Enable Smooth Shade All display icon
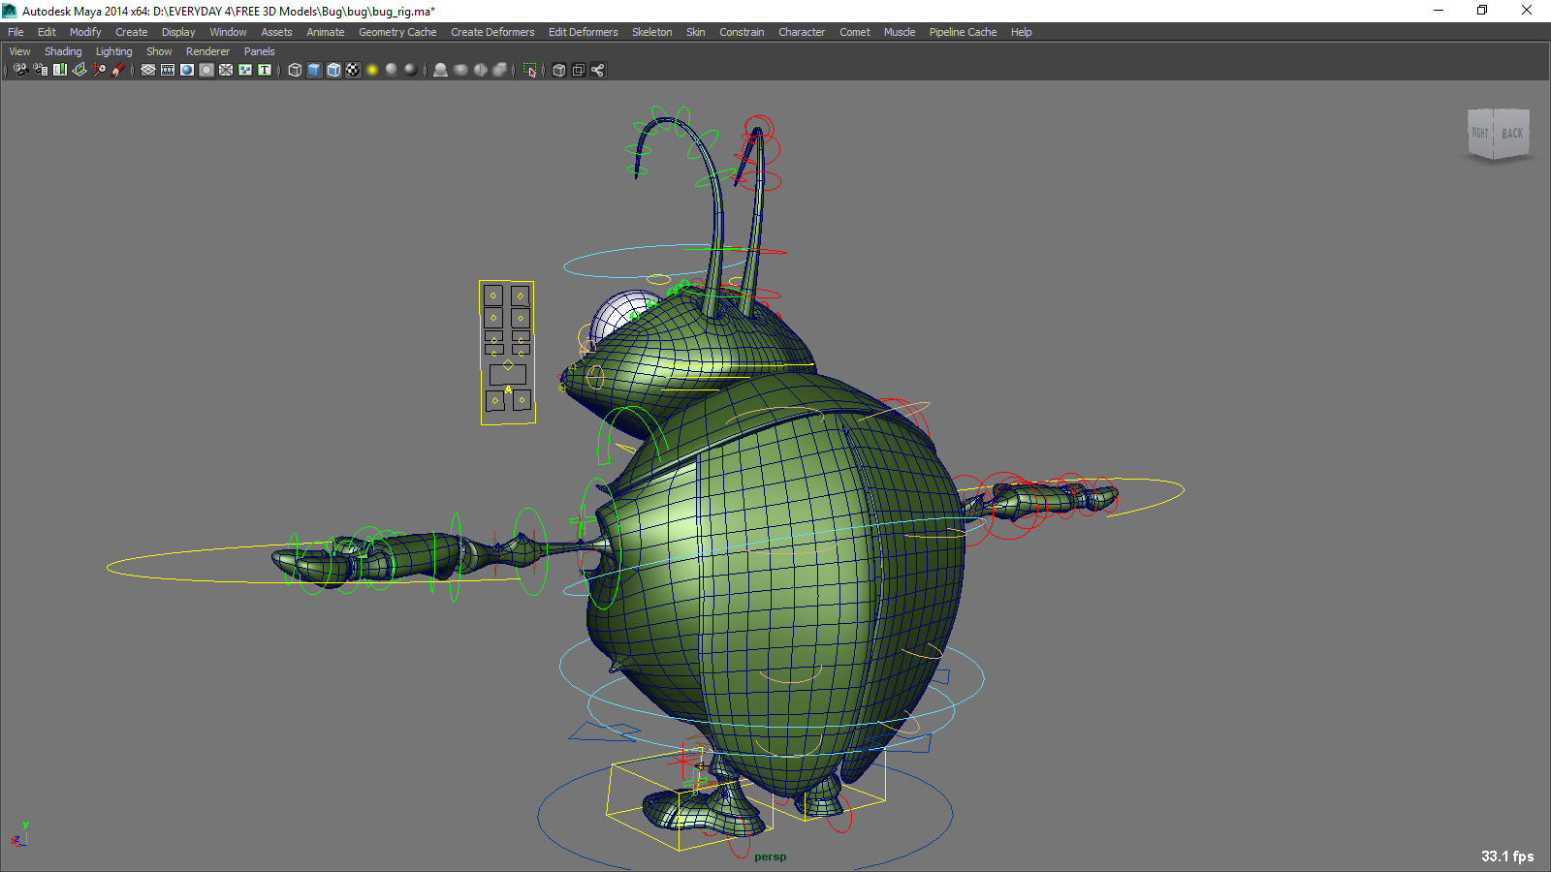 [x=313, y=70]
